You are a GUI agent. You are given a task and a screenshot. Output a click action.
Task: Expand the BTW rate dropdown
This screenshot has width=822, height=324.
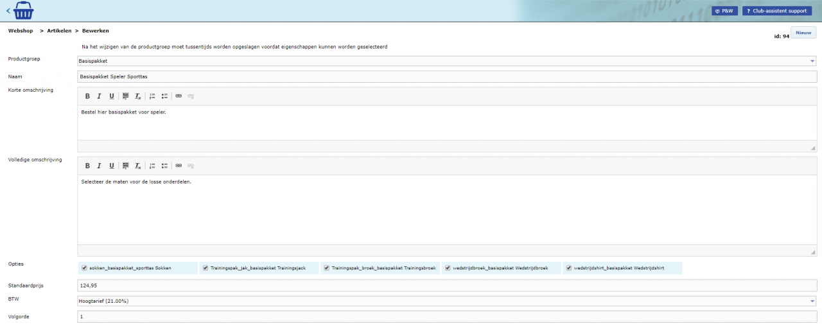coord(812,301)
